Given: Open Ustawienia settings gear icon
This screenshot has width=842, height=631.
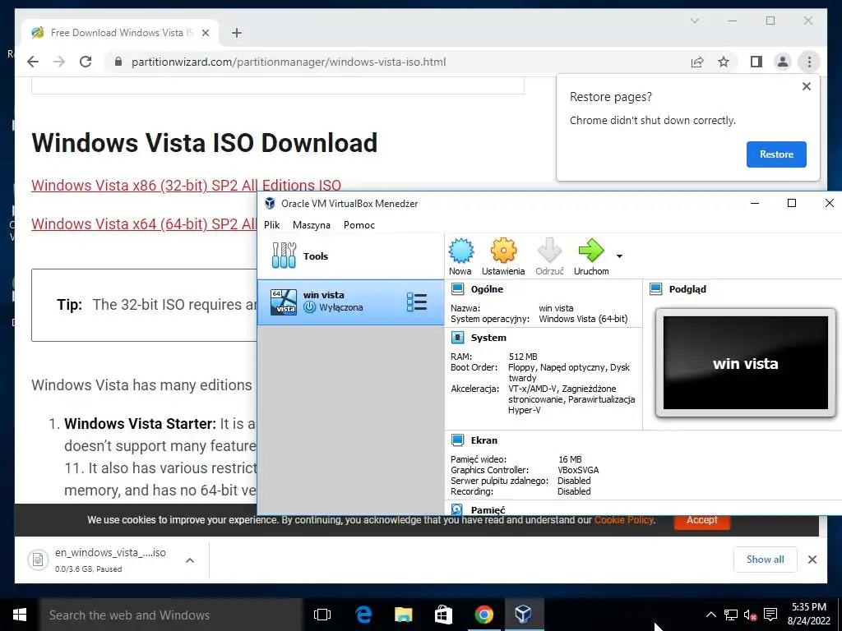Looking at the screenshot, I should click(503, 251).
